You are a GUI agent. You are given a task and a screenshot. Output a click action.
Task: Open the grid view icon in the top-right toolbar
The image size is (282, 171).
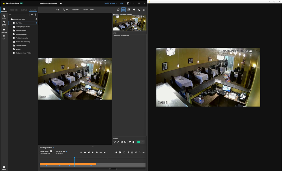tap(144, 10)
